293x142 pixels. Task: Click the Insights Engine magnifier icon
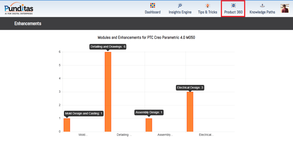point(180,5)
